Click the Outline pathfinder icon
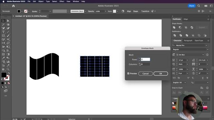 [x=199, y=35]
